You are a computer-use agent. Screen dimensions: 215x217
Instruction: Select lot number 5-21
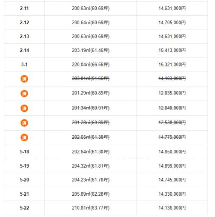pos(24,194)
